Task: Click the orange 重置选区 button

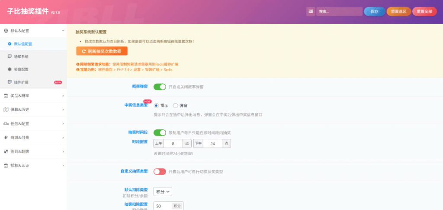Action: (x=398, y=12)
